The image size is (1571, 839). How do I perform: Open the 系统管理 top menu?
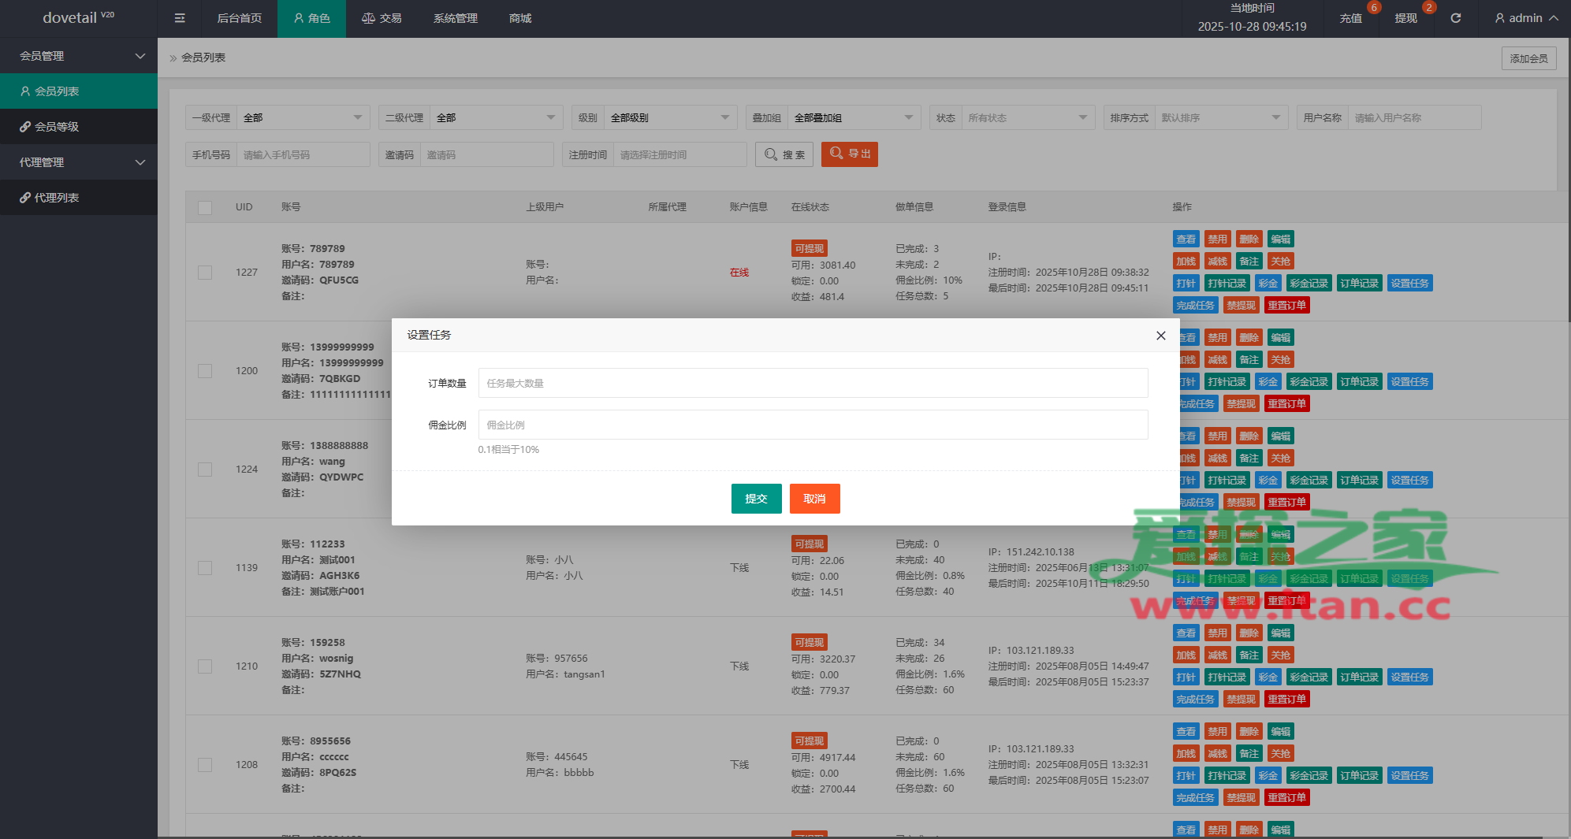click(455, 18)
